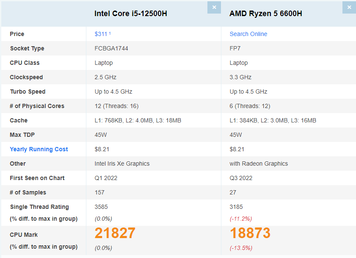Select Intel 45W TDP value

pos(101,135)
